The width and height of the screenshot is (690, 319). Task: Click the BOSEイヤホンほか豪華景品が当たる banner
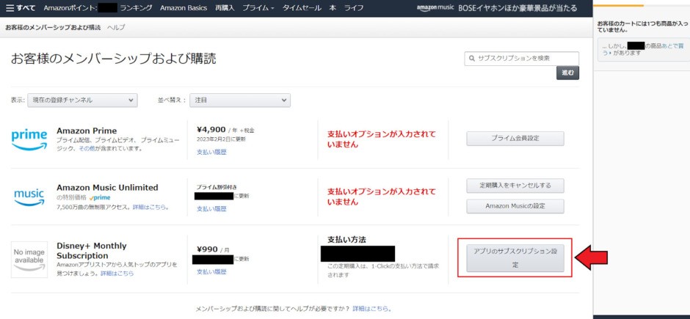coord(517,8)
